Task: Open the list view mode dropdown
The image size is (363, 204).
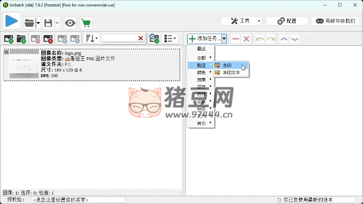Action: point(170,39)
